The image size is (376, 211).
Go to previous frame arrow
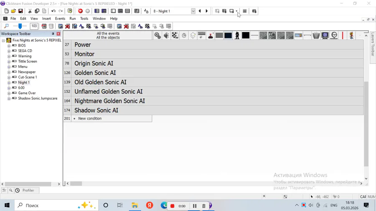tap(200, 11)
